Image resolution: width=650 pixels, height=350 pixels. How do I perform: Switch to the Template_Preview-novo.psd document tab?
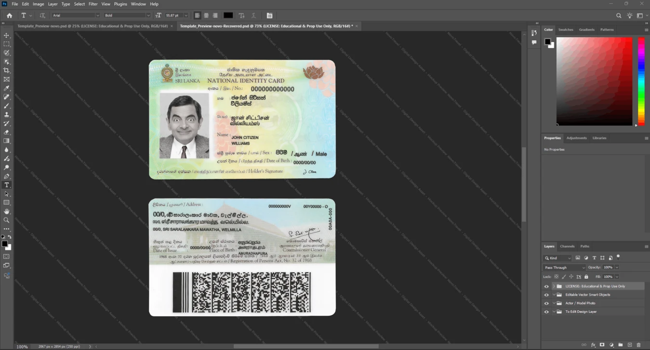coord(93,26)
